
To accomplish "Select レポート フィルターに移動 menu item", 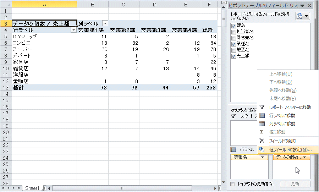I will coord(288,108).
